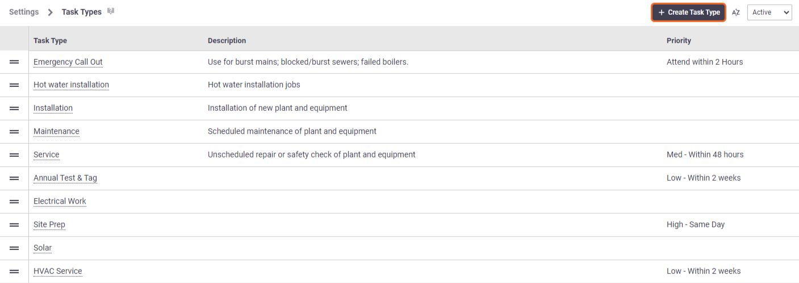
Task: Click the Create Task Type button
Action: click(688, 13)
